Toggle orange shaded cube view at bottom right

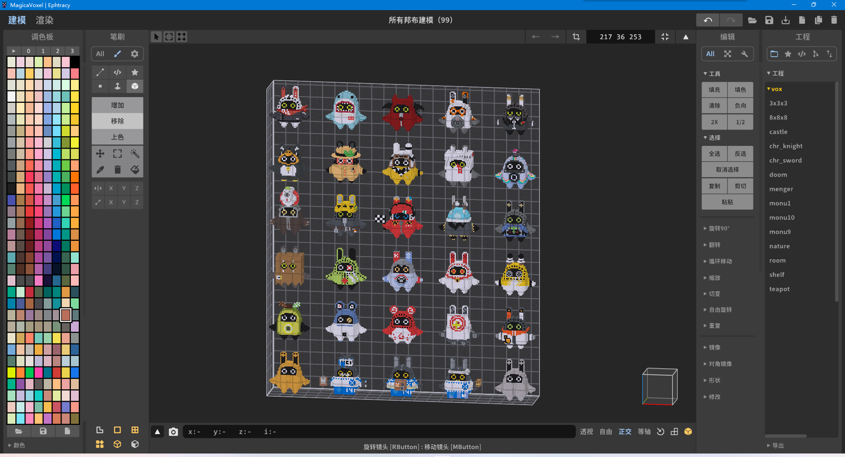coord(688,432)
